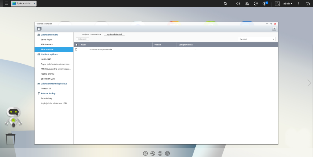Image resolution: width=313 pixels, height=157 pixels.
Task: Open background tasks stack icon
Action: point(247,4)
